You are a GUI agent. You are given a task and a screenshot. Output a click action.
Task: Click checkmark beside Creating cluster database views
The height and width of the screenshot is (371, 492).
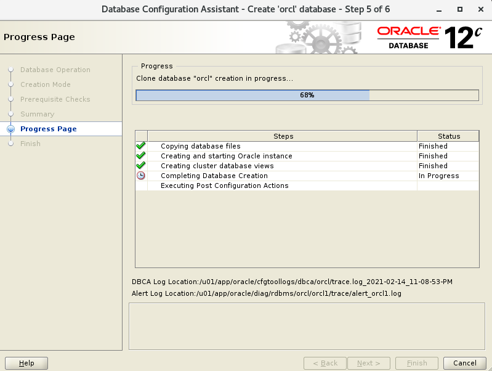(141, 166)
